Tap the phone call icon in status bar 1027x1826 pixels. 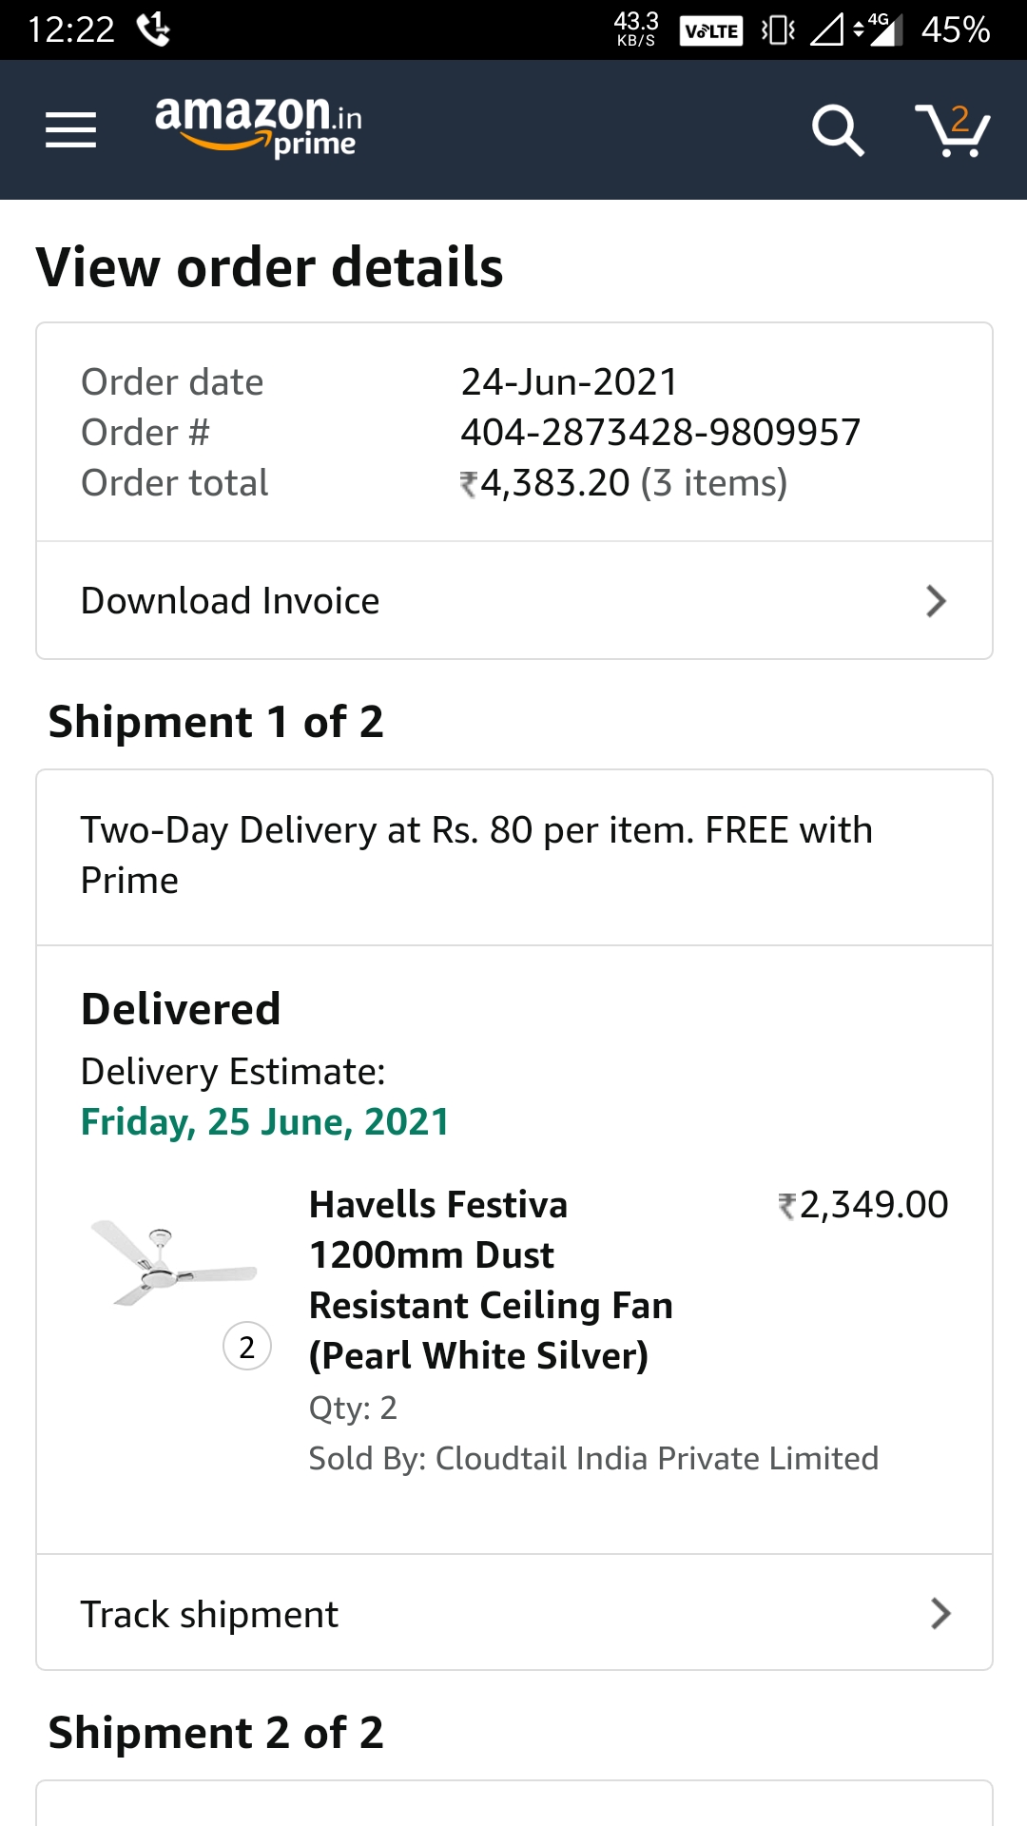[153, 29]
